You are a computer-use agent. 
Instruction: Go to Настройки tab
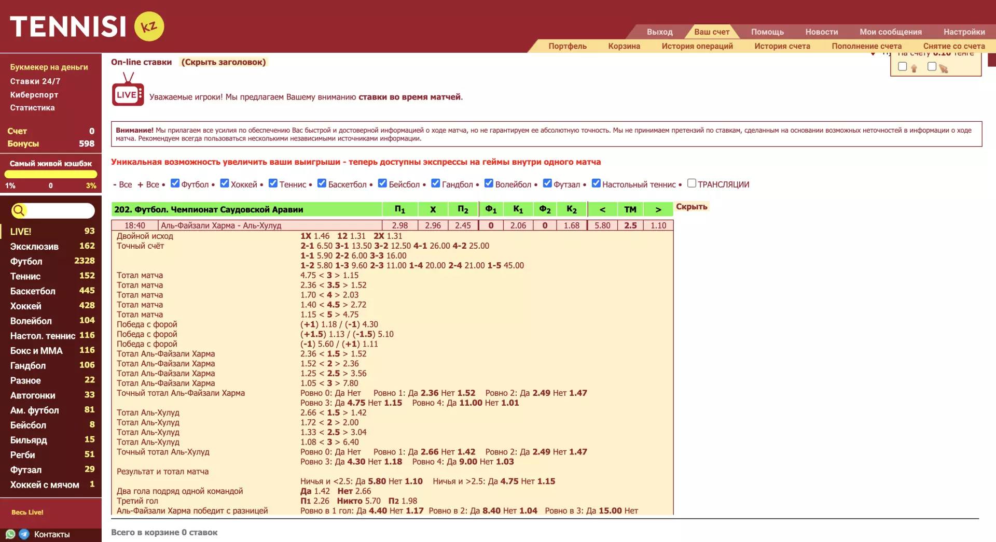964,32
